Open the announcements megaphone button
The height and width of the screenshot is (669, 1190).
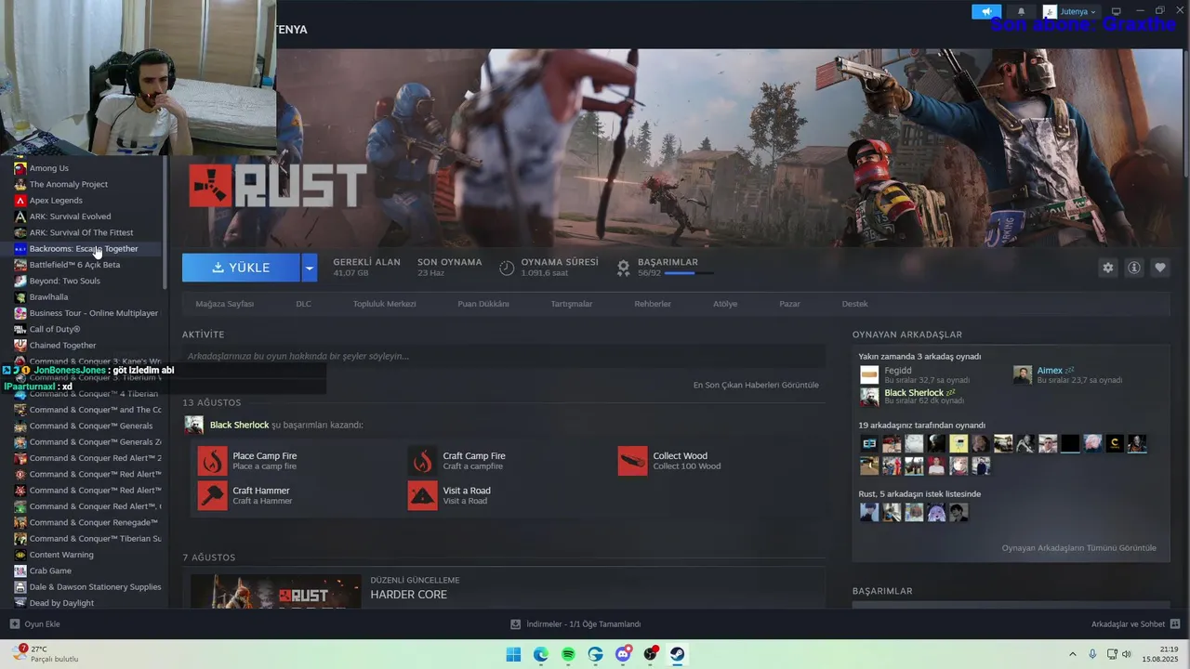(986, 12)
